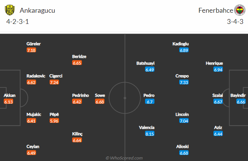Image resolution: width=248 pixels, height=161 pixels.
Task: Click player Alioski's name
Action: tap(182, 146)
